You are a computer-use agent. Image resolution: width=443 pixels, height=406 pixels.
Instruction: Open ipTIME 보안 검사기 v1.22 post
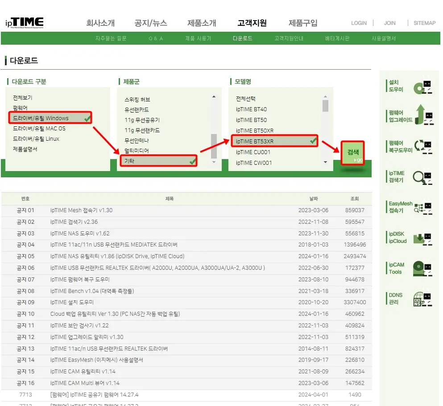coord(79,325)
